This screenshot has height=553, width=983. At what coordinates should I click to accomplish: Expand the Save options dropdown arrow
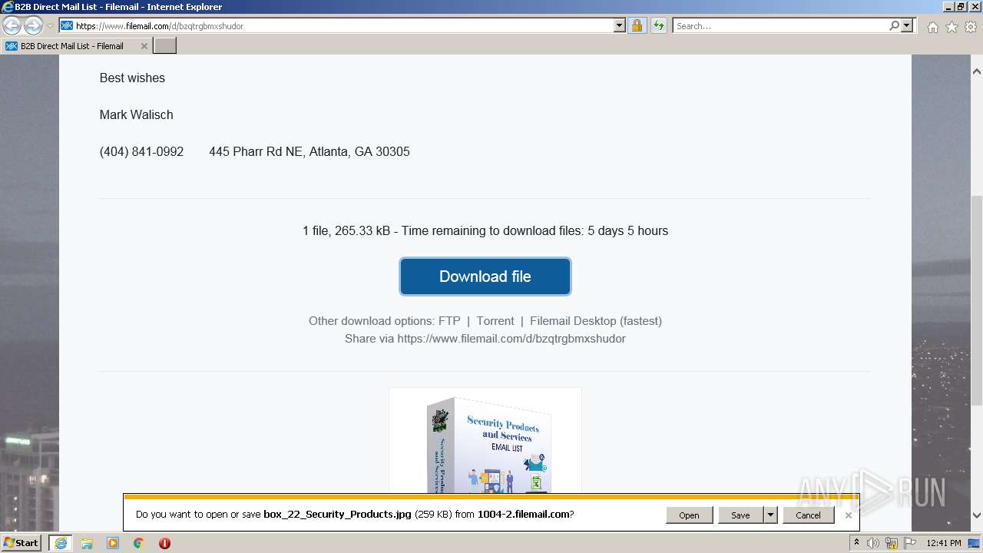(x=770, y=515)
